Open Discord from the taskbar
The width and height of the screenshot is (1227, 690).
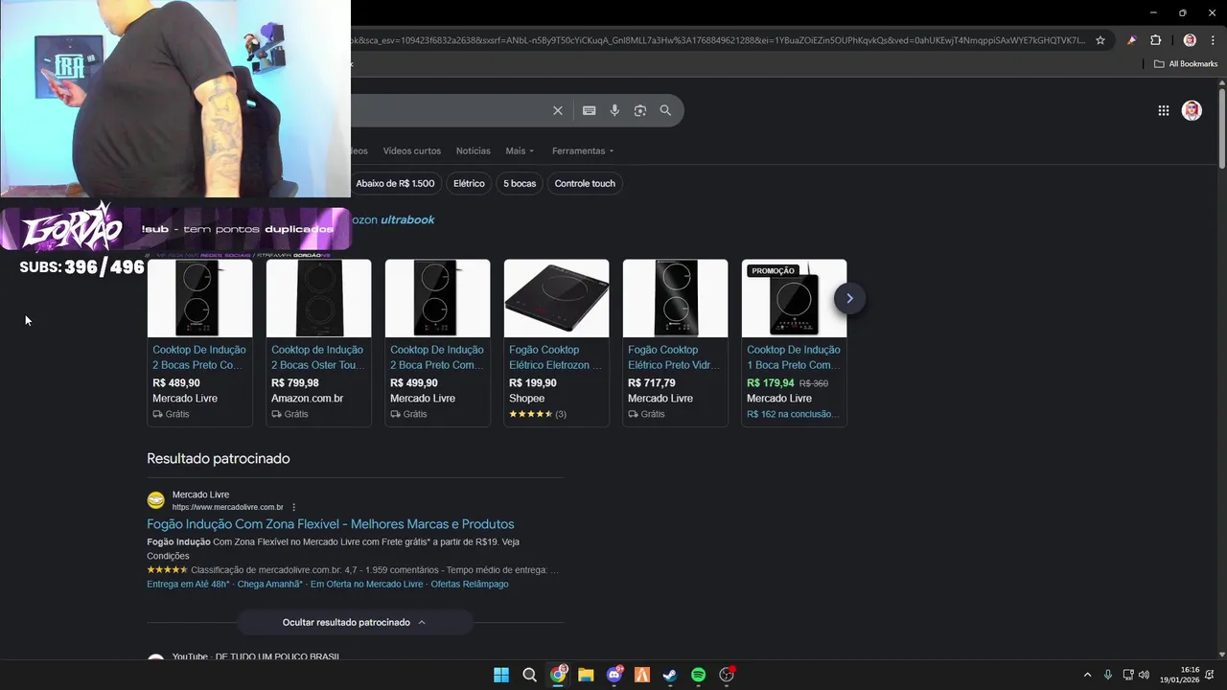614,675
